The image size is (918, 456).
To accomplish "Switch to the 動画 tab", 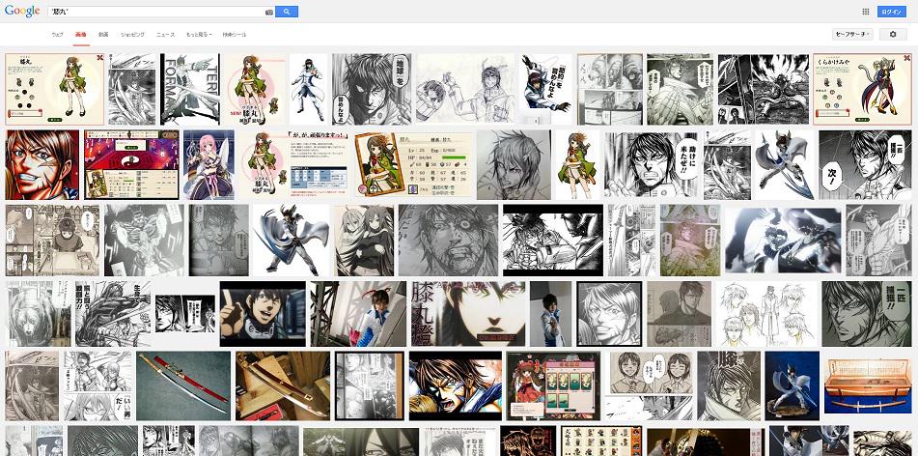I will tap(103, 35).
